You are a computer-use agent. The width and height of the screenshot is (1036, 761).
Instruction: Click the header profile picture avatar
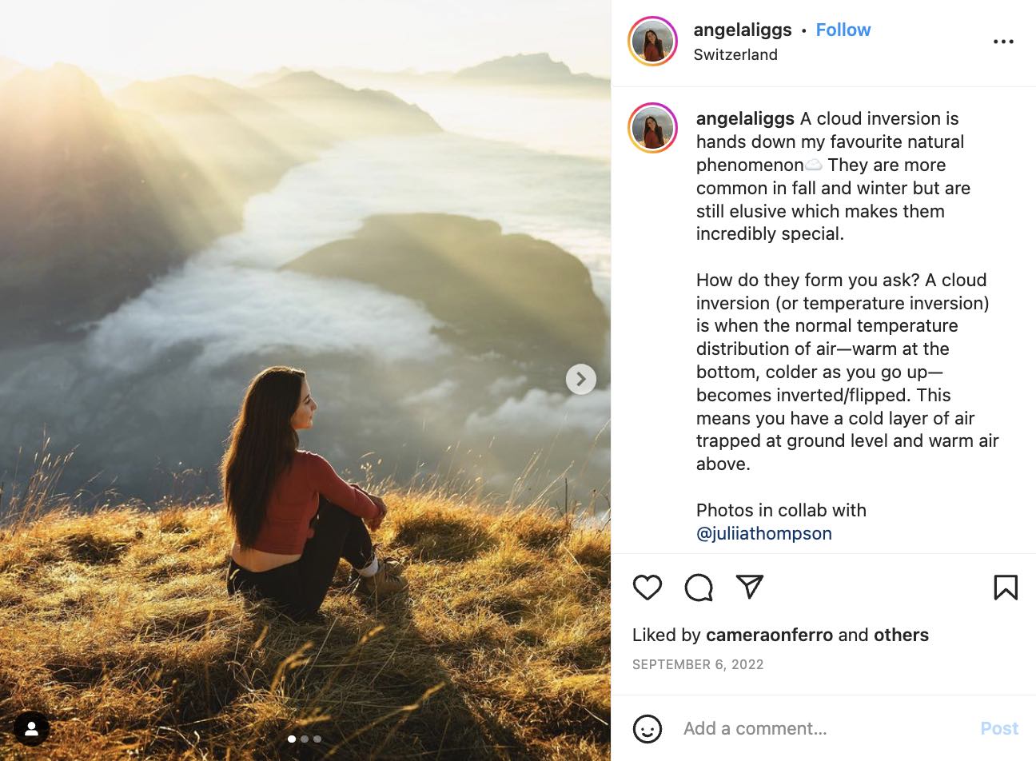(652, 41)
